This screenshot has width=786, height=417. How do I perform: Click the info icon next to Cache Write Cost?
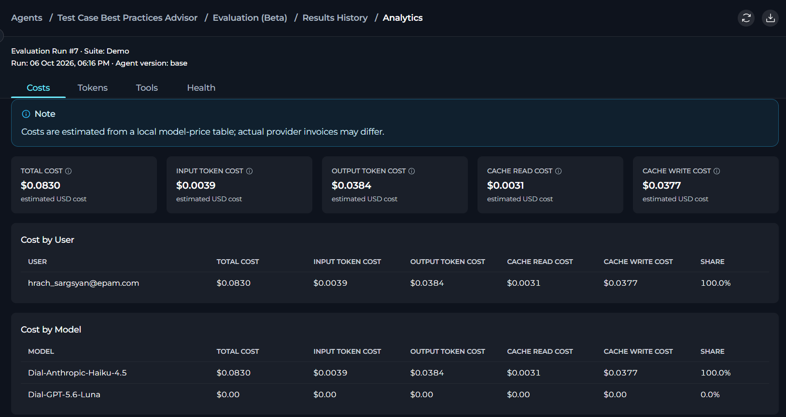pos(717,171)
